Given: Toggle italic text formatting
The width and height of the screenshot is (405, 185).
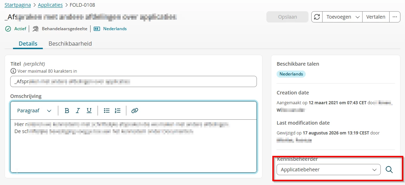Looking at the screenshot, I should click(78, 111).
